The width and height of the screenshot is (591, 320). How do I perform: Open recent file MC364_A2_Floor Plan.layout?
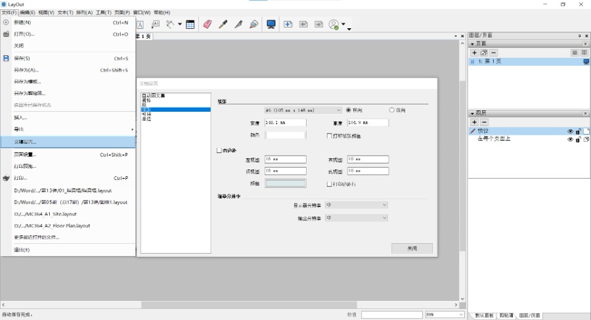tap(68, 225)
